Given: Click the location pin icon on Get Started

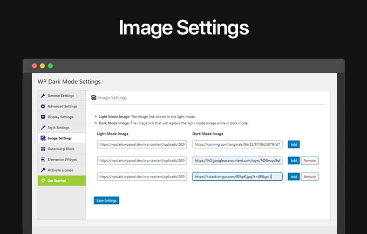Looking at the screenshot, I should (43, 181).
